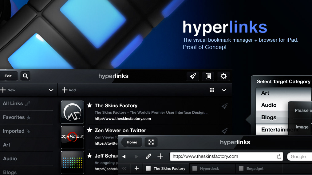Reload page with the refresh icon
Image resolution: width=312 pixels, height=175 pixels.
point(279,157)
